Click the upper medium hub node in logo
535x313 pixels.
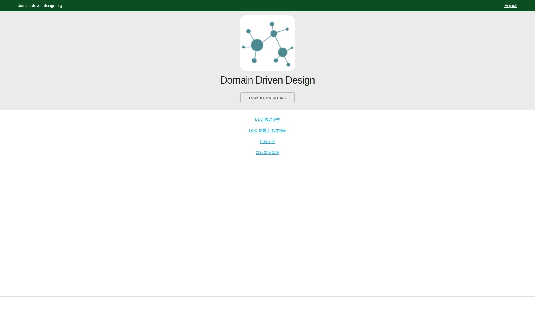[274, 34]
